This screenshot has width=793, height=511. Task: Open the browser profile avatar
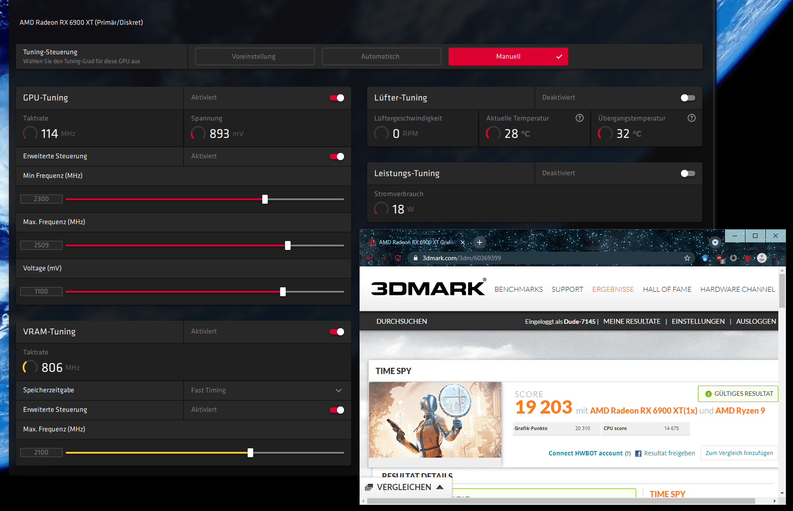point(762,258)
